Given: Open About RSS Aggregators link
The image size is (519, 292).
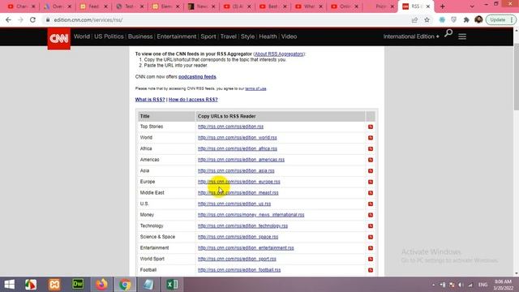Looking at the screenshot, I should (279, 54).
